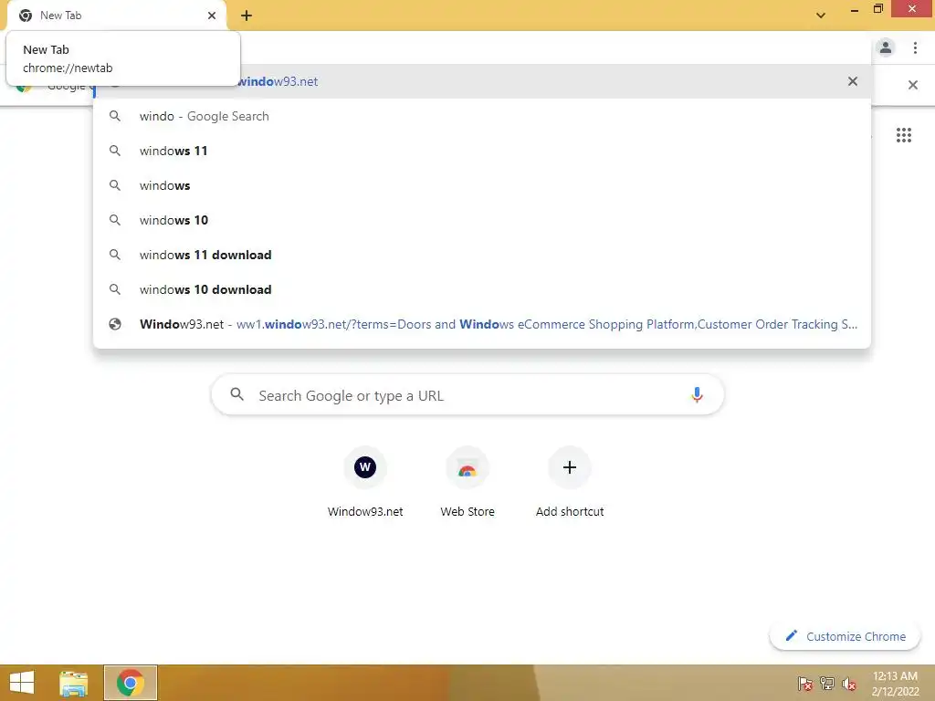Start voice search with the microphone icon

click(697, 394)
